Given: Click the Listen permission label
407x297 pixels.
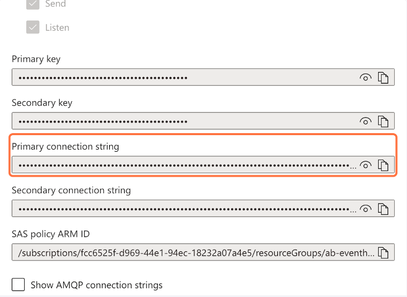Looking at the screenshot, I should point(57,28).
